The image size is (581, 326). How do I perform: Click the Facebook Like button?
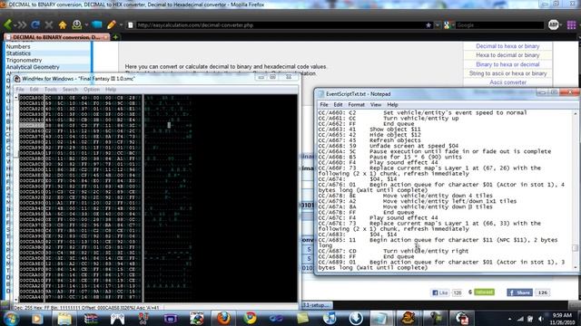440,292
